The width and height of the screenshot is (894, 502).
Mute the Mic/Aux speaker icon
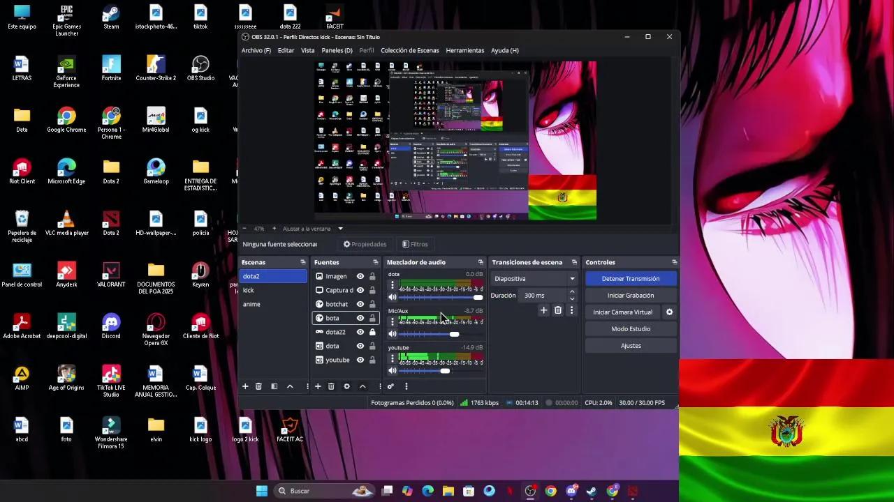tap(392, 334)
